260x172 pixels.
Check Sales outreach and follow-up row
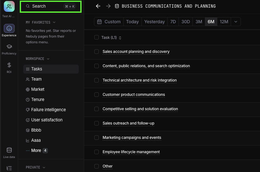97,123
